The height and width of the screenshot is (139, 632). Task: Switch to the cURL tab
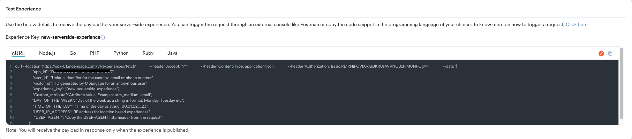coord(18,53)
